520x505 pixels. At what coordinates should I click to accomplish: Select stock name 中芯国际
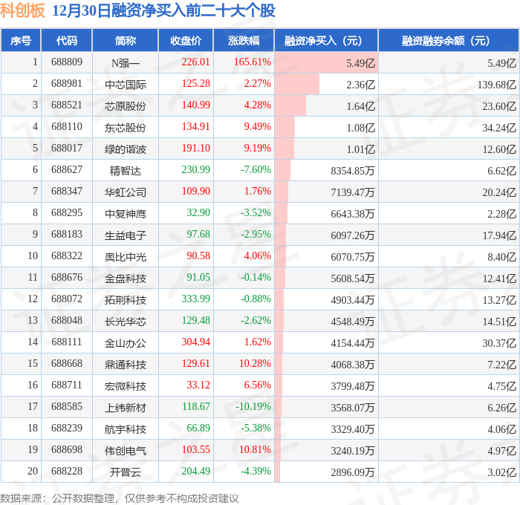126,85
